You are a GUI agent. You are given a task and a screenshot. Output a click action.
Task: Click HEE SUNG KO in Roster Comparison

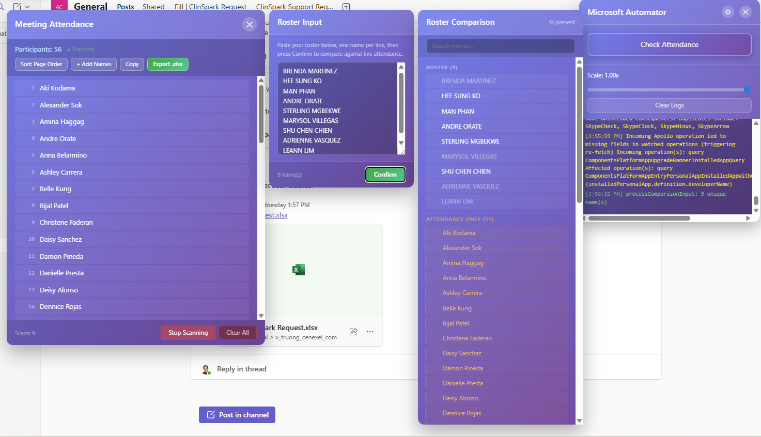click(x=496, y=96)
